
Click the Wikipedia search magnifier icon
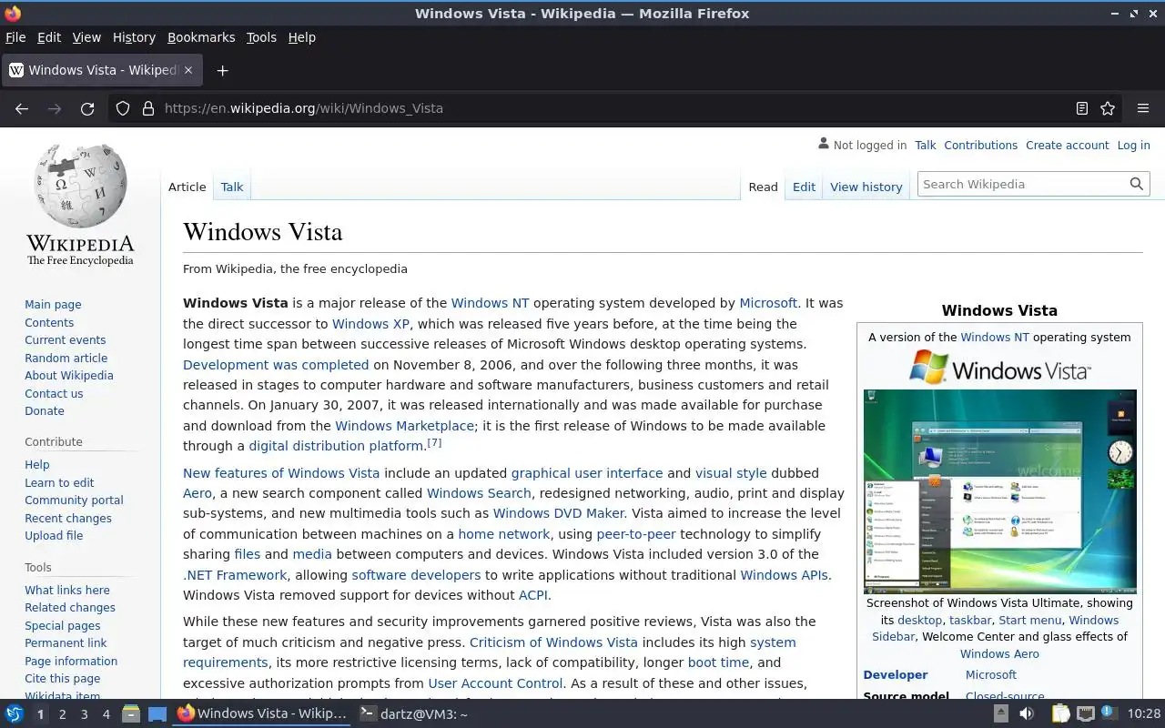point(1137,184)
